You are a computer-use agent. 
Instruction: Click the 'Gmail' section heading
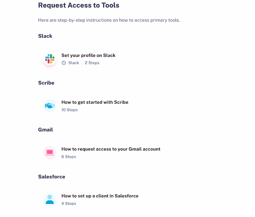[45, 129]
